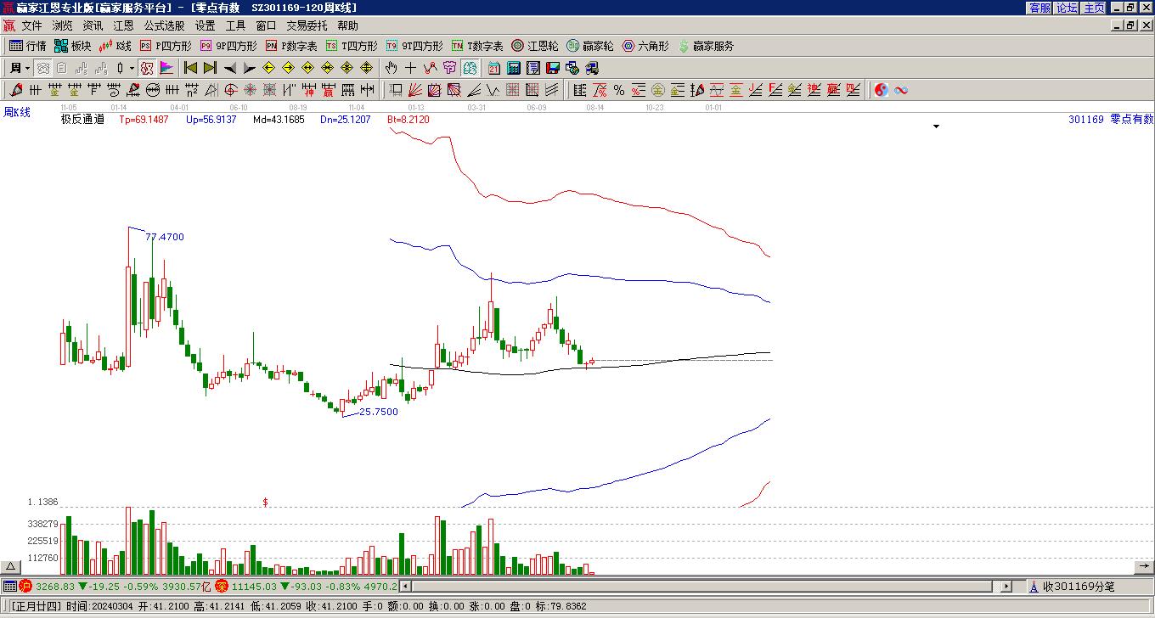
Task: Open the 浏览 menu
Action: (62, 25)
